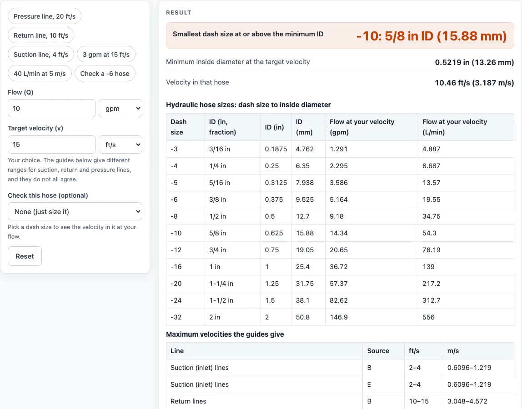522x409 pixels.
Task: Click the 'Flow at your velocity (L/min)' header
Action: point(466,127)
